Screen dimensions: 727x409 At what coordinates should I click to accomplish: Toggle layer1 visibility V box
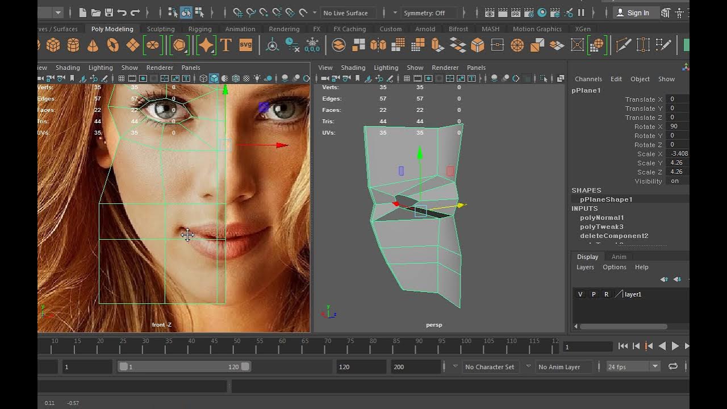580,294
